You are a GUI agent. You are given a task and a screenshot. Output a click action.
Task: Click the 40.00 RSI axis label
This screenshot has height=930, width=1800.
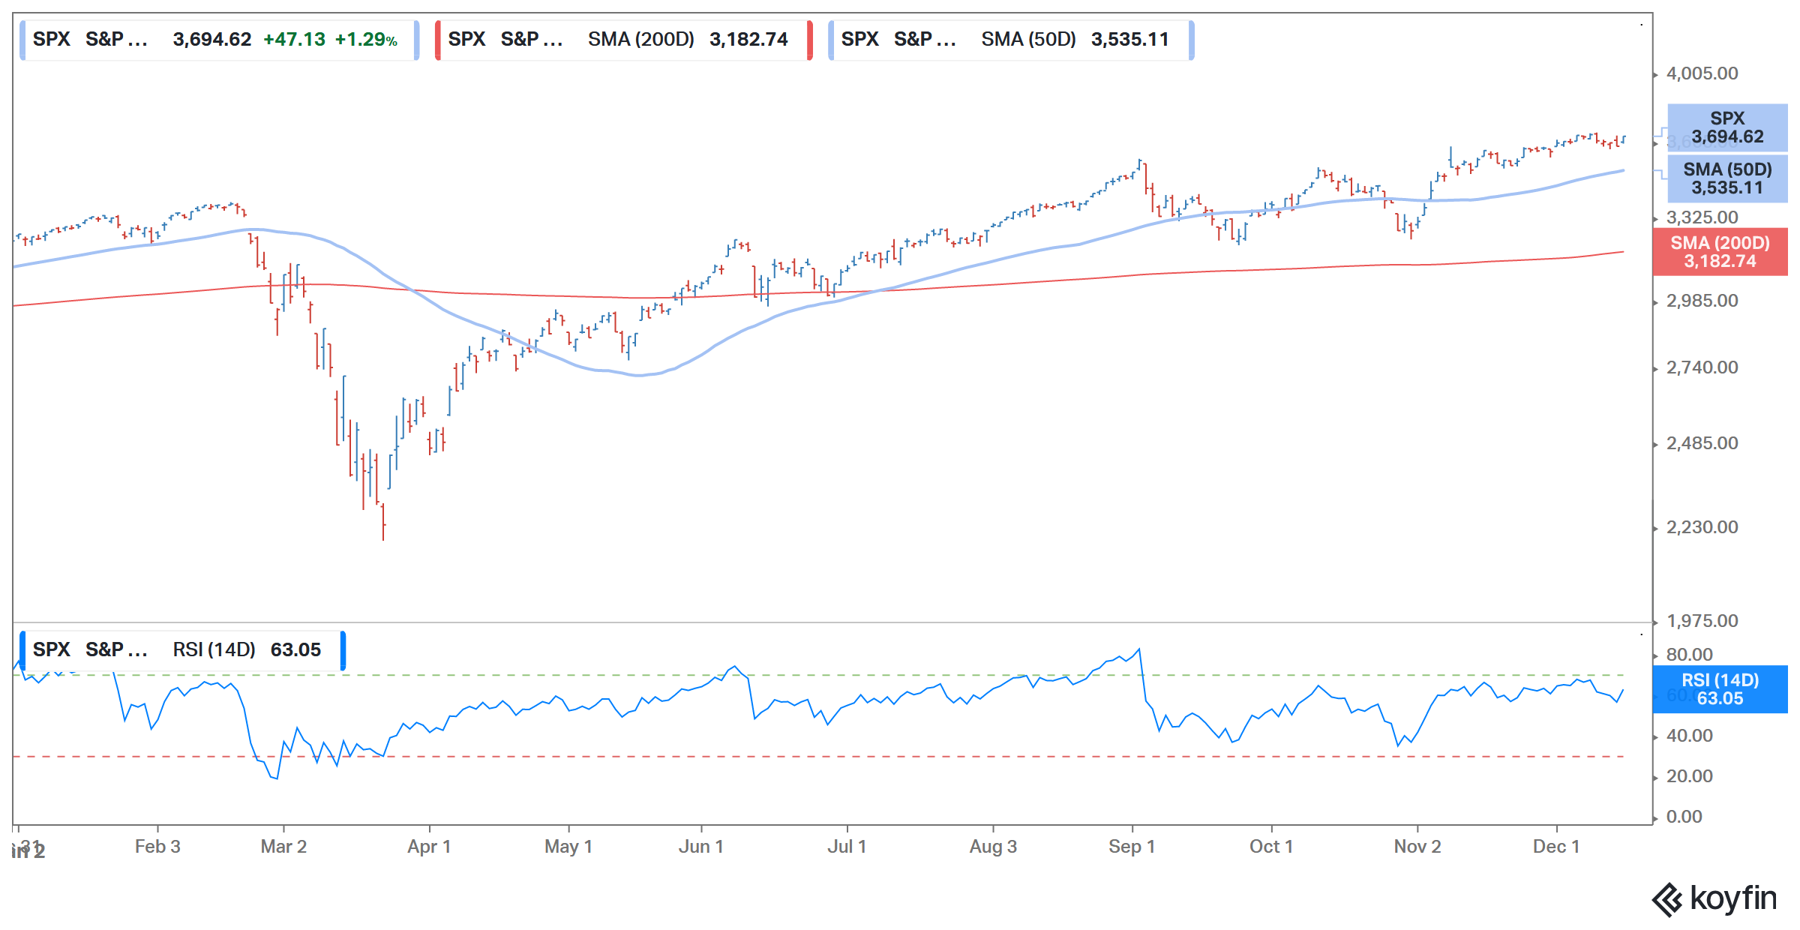coord(1689,736)
